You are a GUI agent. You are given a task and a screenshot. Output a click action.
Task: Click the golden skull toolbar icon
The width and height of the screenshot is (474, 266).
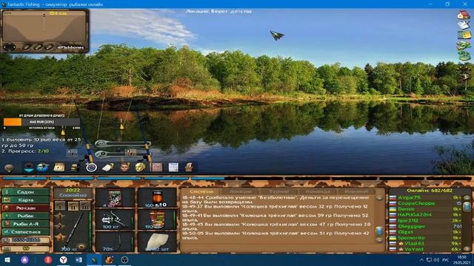tap(140, 167)
